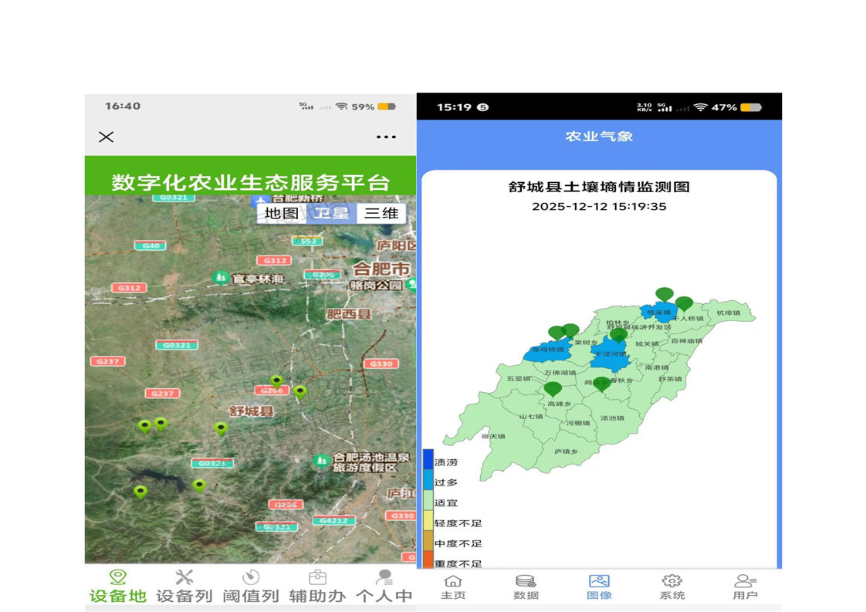Go to the 主页 home tab
The image size is (866, 612).
453,587
